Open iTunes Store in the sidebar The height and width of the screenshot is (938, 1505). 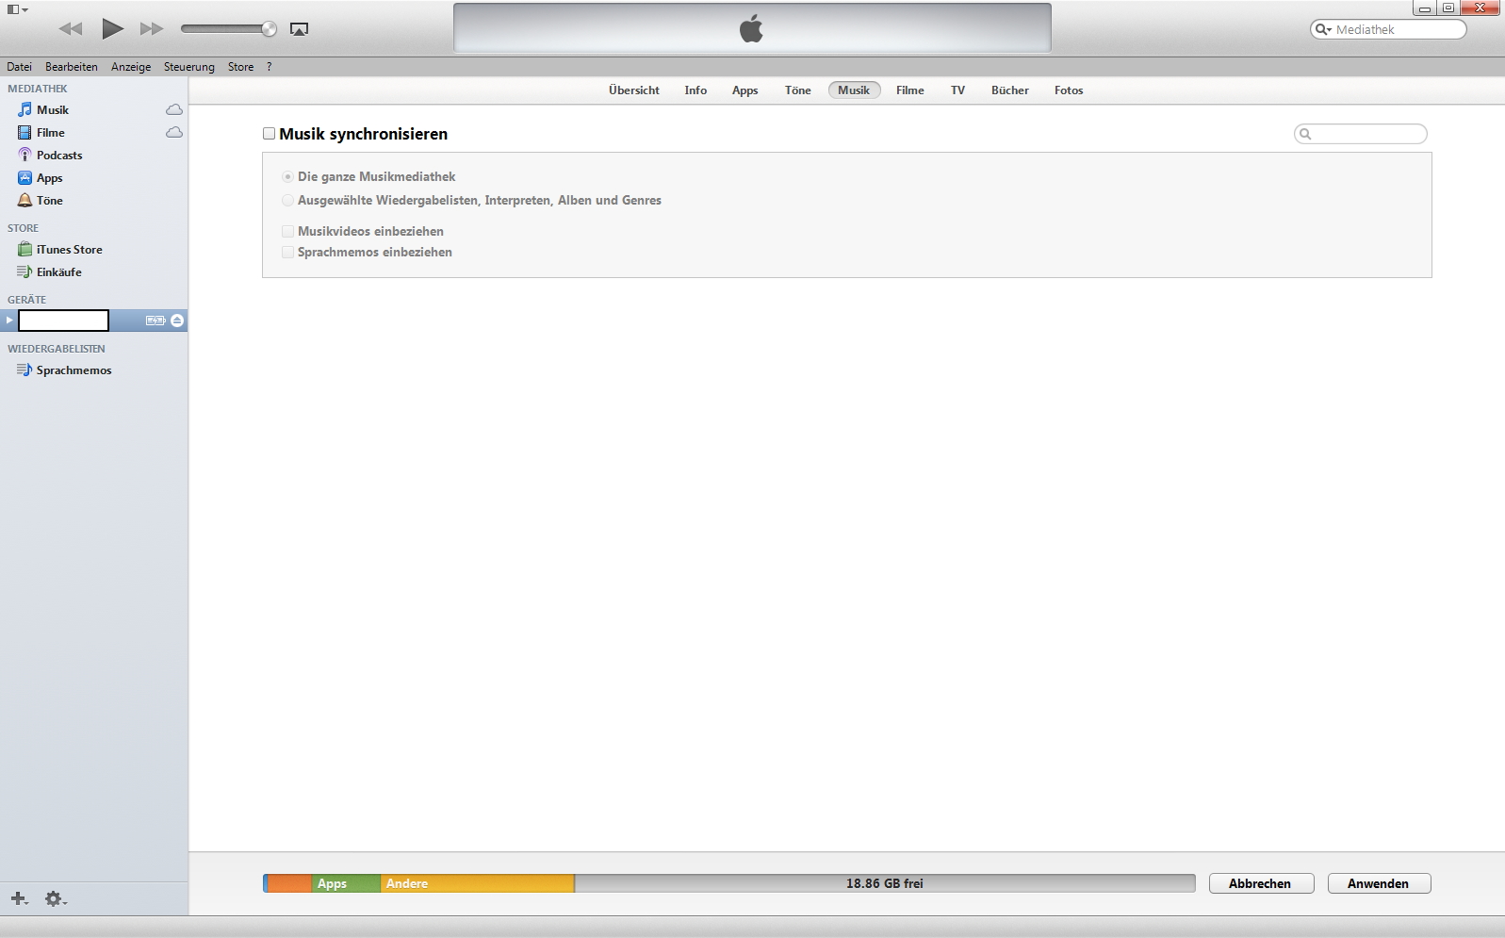point(69,250)
